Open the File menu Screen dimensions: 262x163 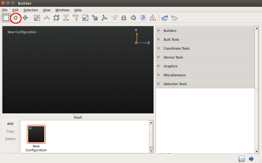5,10
